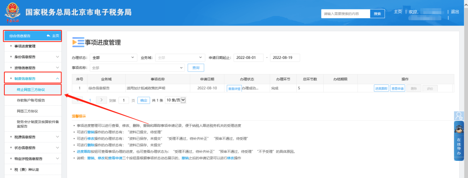
Task: Open the 办理状态 dropdown
Action: pos(113,58)
